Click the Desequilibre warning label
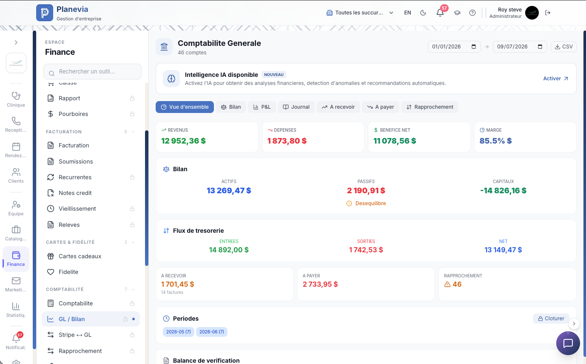The width and height of the screenshot is (586, 364). tap(366, 203)
